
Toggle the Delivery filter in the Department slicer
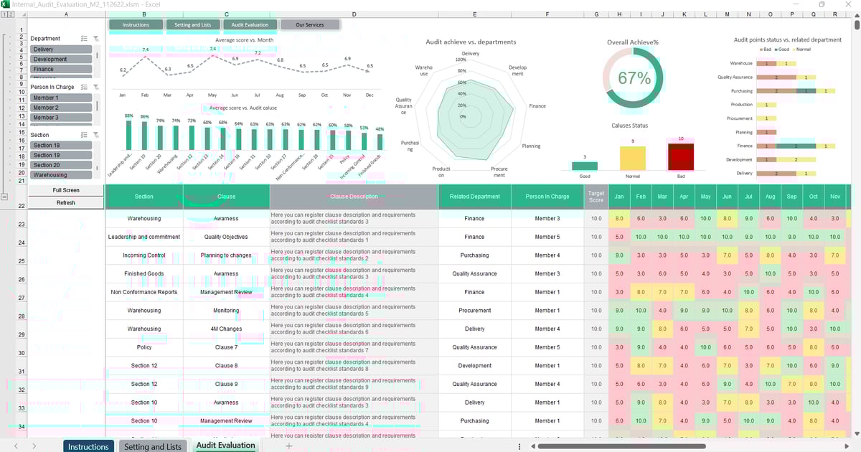[62, 49]
